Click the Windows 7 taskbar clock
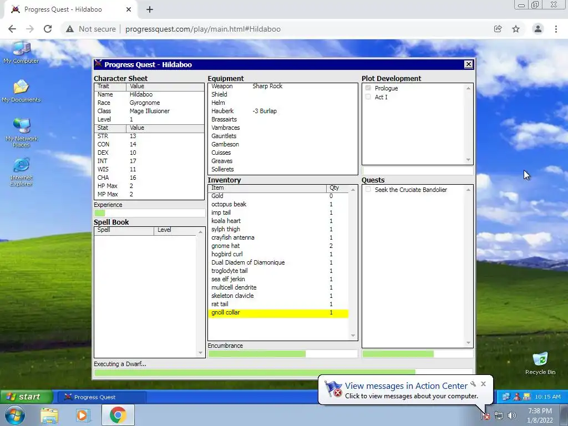Image resolution: width=568 pixels, height=426 pixels. click(x=540, y=415)
